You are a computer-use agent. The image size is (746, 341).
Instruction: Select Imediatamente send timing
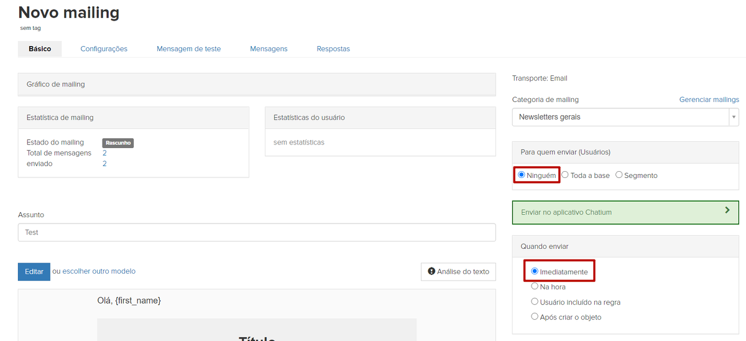[535, 271]
